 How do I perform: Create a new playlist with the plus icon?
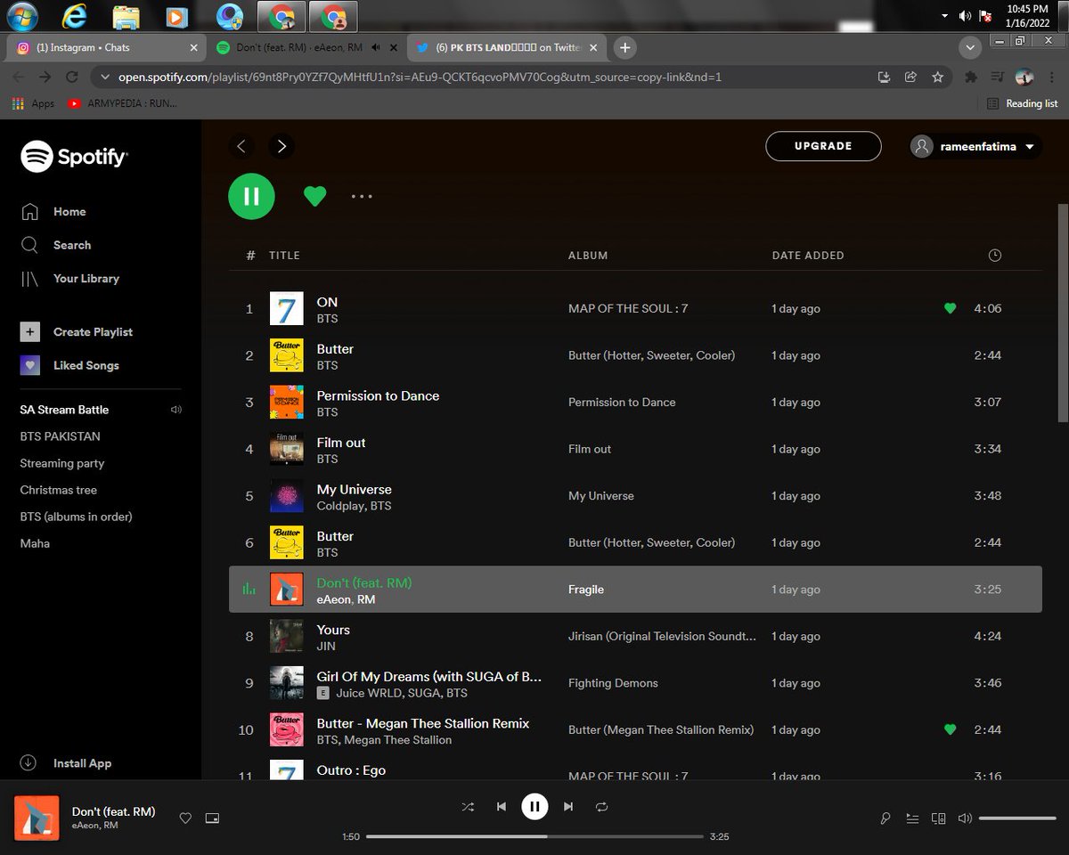coord(30,332)
